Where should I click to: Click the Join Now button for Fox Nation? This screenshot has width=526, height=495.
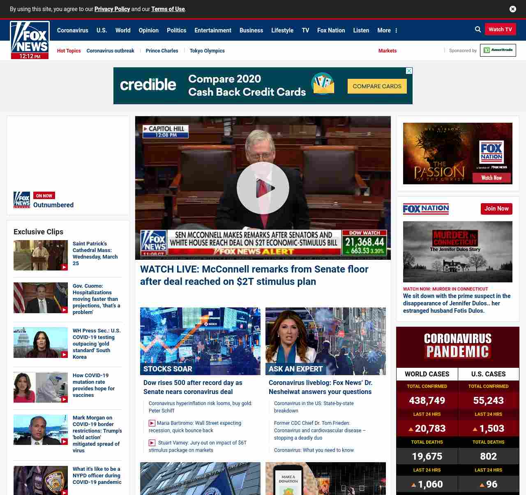pyautogui.click(x=496, y=209)
